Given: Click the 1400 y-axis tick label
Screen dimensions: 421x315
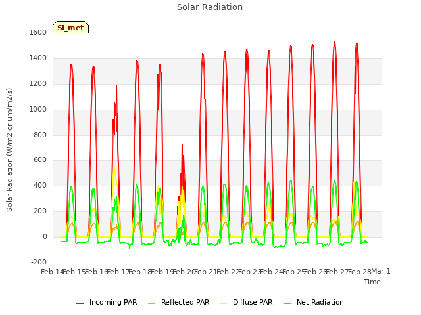Looking at the screenshot, I should click(38, 58).
